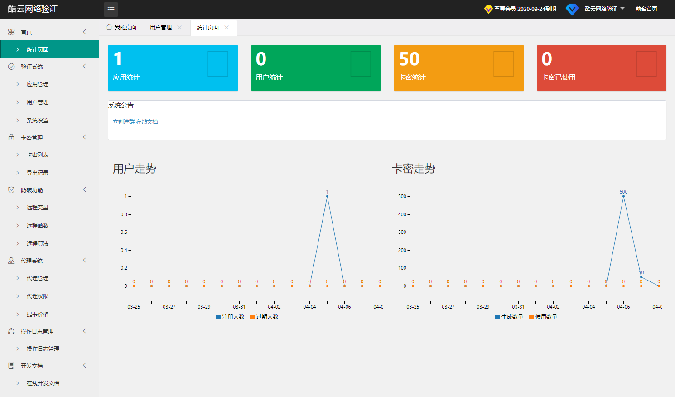This screenshot has height=397, width=675.
Task: Click the 代理系统 user sidebar icon
Action: [x=11, y=261]
